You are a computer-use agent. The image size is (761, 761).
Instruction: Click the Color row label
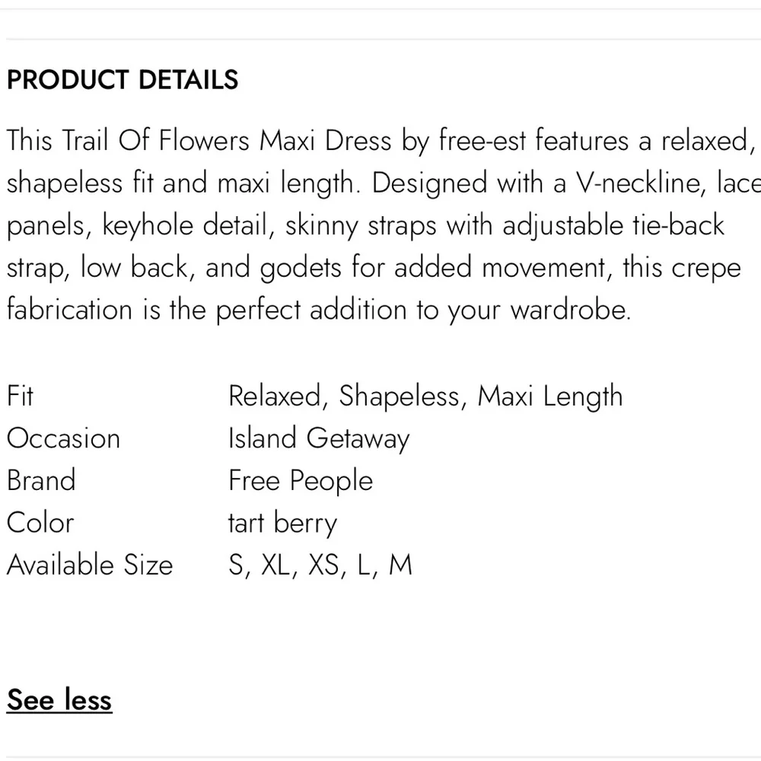click(x=40, y=523)
